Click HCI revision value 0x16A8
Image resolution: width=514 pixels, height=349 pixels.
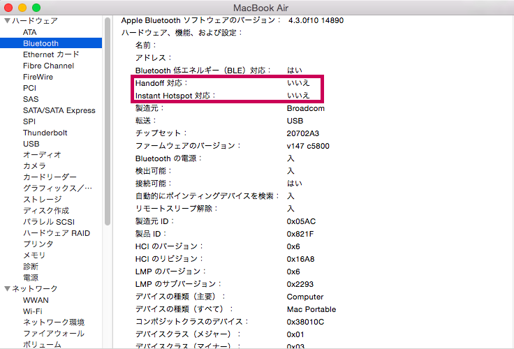300,259
